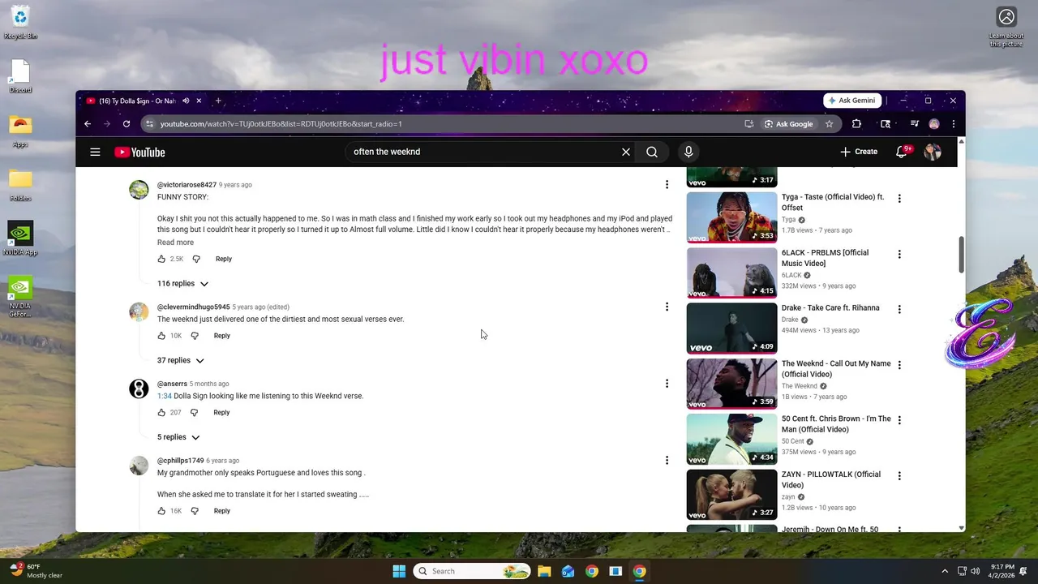
Task: Open a new browser tab
Action: pos(218,101)
